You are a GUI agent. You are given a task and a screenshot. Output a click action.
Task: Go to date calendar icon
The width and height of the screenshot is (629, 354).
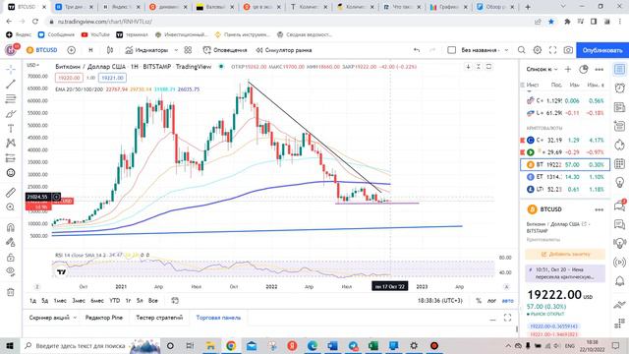175,300
